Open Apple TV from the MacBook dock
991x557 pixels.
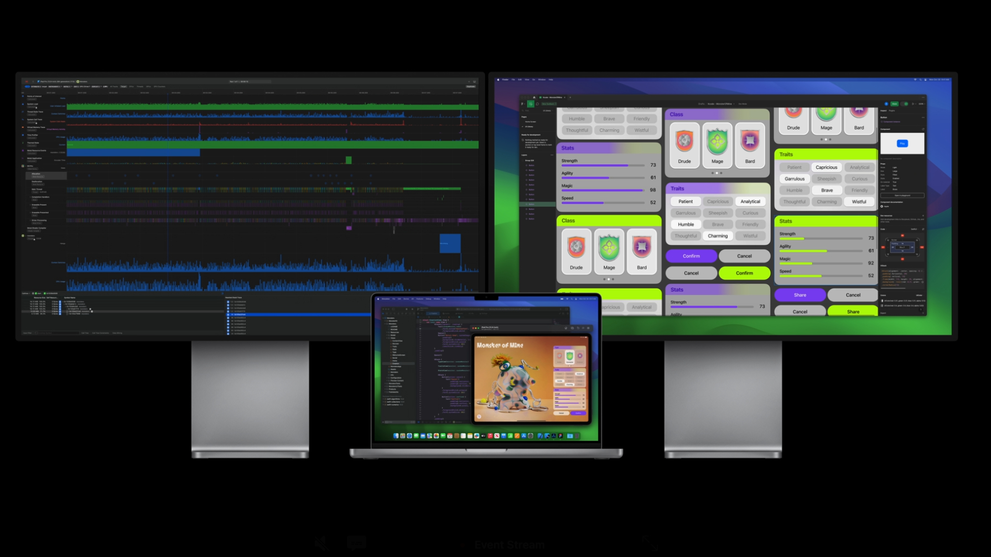click(x=483, y=436)
